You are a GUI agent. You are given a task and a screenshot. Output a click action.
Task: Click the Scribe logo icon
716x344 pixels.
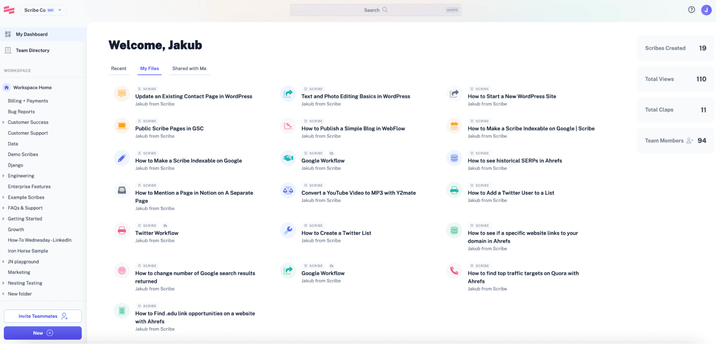pos(9,10)
